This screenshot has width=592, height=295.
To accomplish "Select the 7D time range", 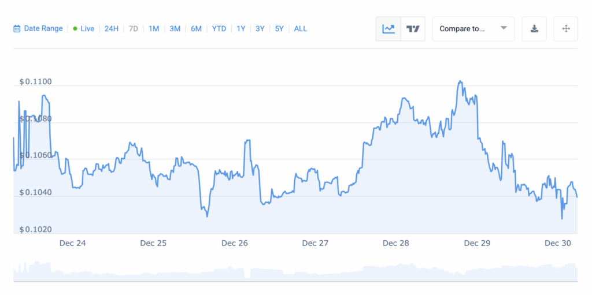I will click(134, 28).
